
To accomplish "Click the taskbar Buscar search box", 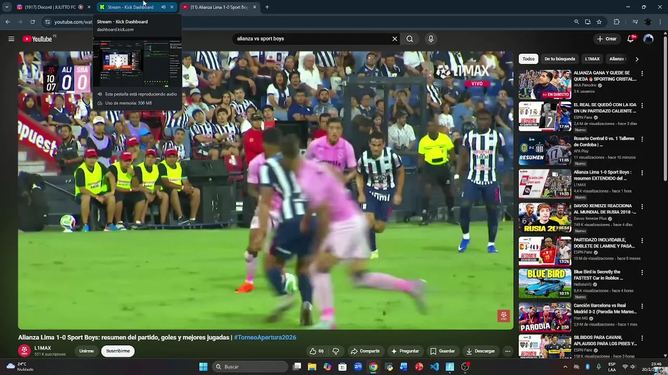I will pos(250,367).
